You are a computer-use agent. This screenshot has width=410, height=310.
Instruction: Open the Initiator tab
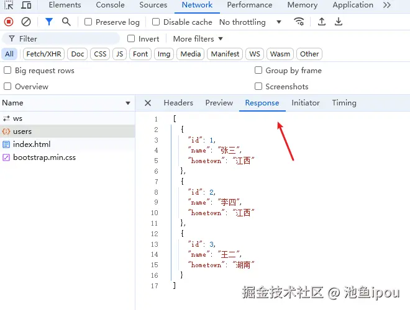[306, 103]
